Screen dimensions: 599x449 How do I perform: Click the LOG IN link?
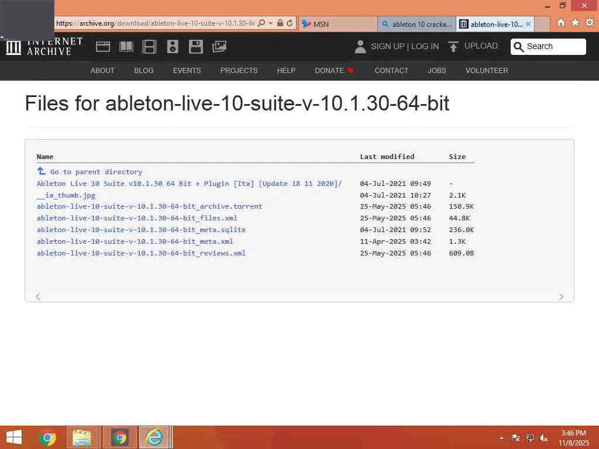pos(425,46)
